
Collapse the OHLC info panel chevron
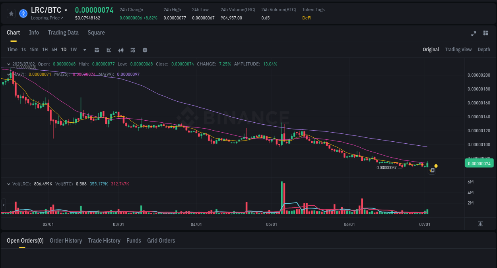click(x=8, y=64)
